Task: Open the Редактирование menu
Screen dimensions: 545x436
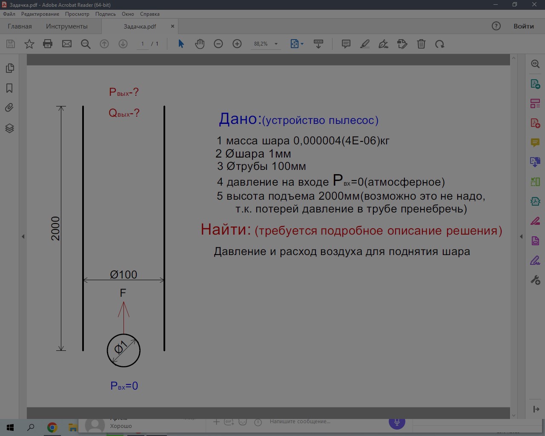Action: [40, 14]
